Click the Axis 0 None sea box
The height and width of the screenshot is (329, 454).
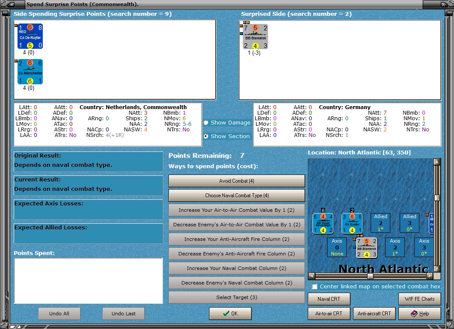tap(337, 247)
